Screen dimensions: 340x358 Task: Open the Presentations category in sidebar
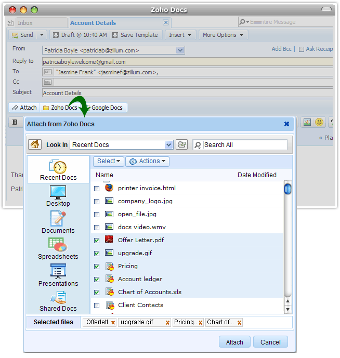click(58, 275)
